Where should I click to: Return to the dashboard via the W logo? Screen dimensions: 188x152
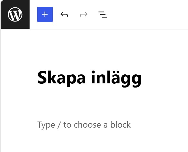pos(15,14)
